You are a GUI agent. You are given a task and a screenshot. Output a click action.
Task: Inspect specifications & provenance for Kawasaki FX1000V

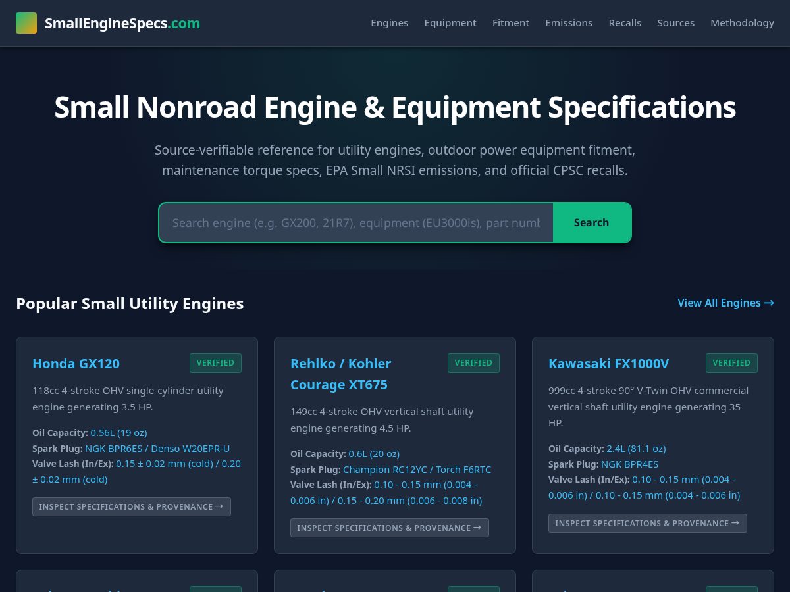[648, 523]
